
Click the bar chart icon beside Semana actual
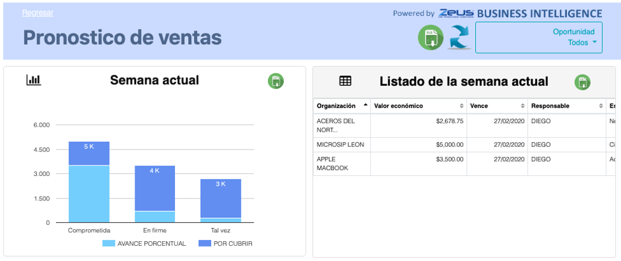point(34,80)
